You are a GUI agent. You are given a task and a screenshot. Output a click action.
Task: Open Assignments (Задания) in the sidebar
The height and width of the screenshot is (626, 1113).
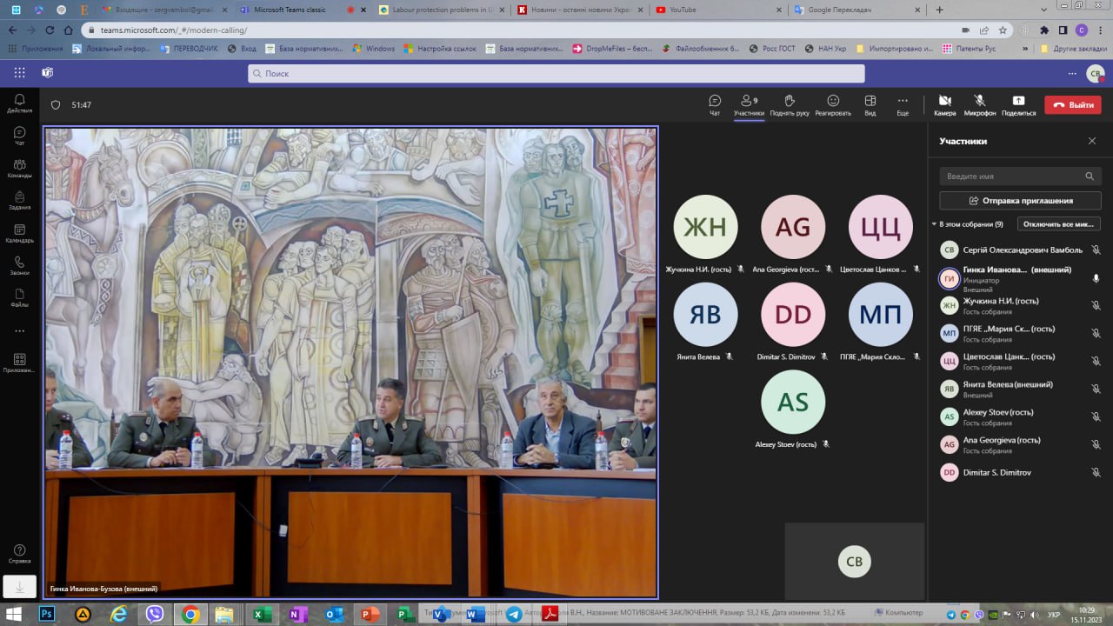[x=19, y=201]
